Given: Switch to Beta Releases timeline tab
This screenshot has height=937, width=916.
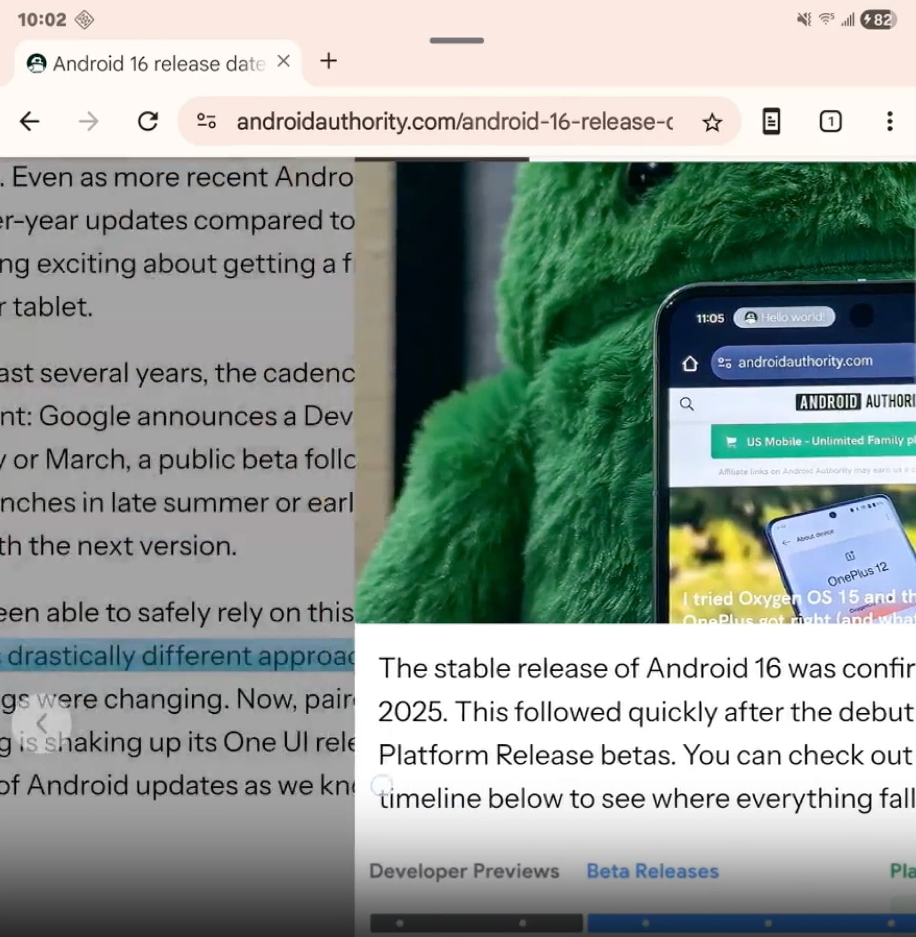Looking at the screenshot, I should coord(652,871).
